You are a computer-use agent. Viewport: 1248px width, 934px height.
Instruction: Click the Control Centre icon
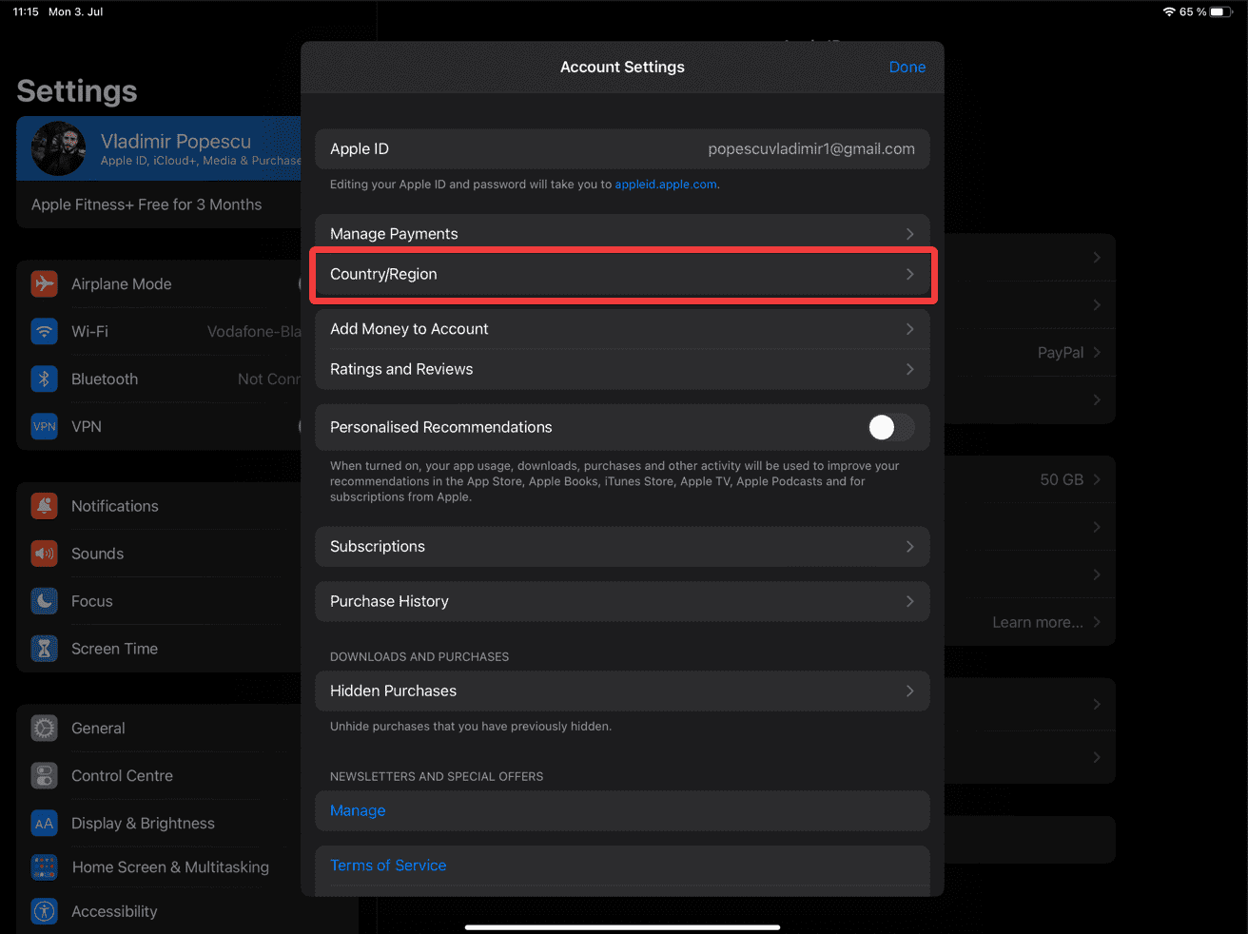[44, 776]
